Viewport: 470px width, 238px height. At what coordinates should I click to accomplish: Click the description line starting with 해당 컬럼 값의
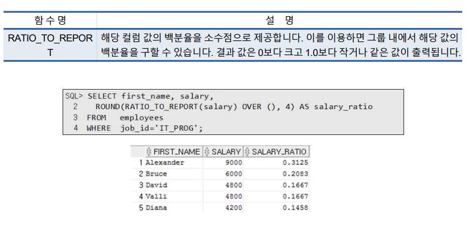279,38
